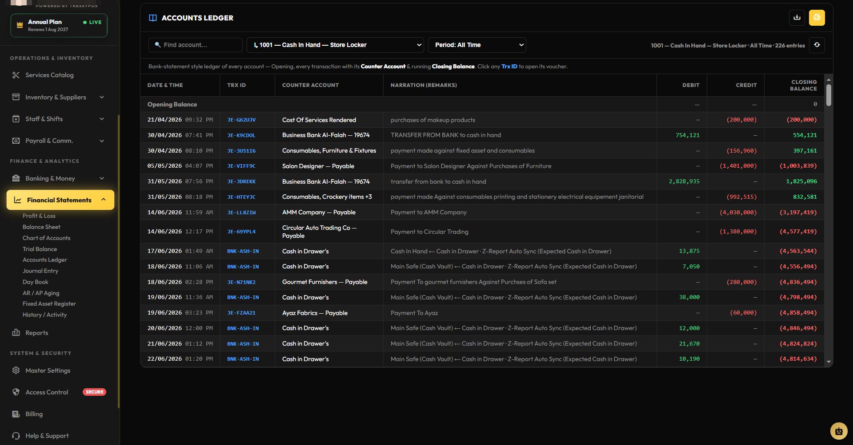Screen dimensions: 853x445
Task: Click the Master Settings gear icon
Action: (x=16, y=370)
